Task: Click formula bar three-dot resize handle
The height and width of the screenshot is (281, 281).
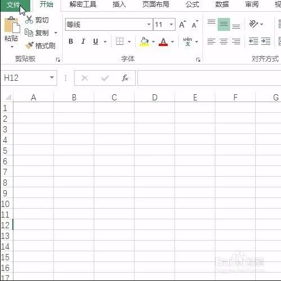Action: point(66,78)
